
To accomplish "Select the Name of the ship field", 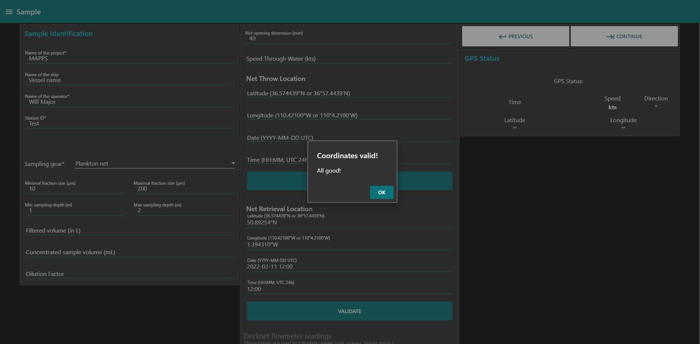I will click(129, 80).
